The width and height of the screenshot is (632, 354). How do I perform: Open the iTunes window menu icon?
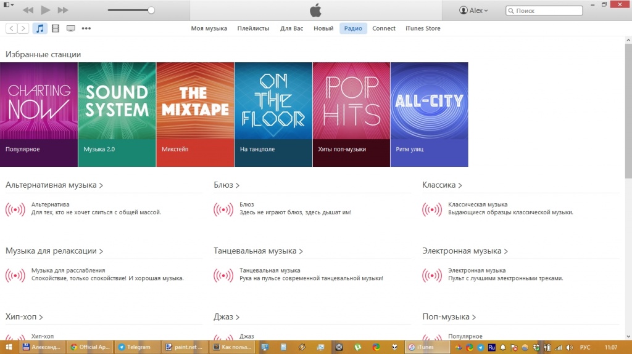point(8,5)
